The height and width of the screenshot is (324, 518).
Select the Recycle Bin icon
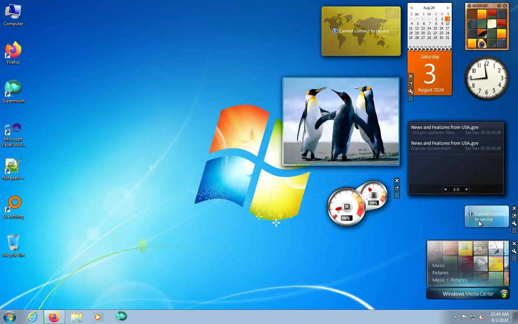[x=13, y=246]
